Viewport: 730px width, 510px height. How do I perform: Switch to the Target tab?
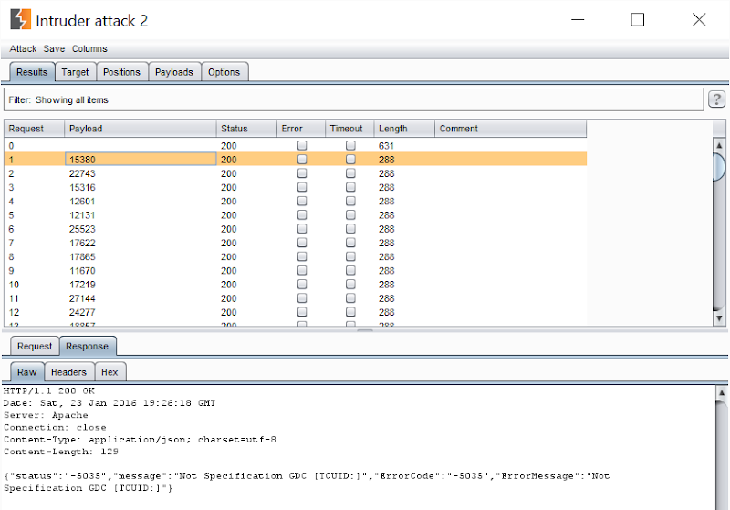75,72
